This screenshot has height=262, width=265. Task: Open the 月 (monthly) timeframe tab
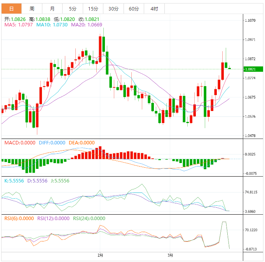(52, 9)
